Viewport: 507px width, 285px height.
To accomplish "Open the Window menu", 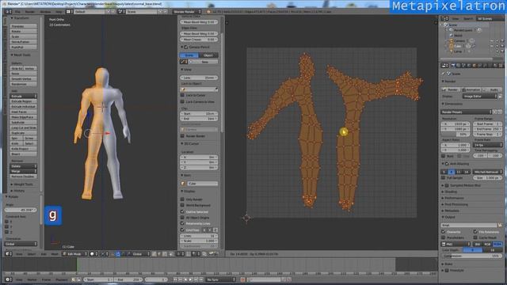I will (x=45, y=12).
